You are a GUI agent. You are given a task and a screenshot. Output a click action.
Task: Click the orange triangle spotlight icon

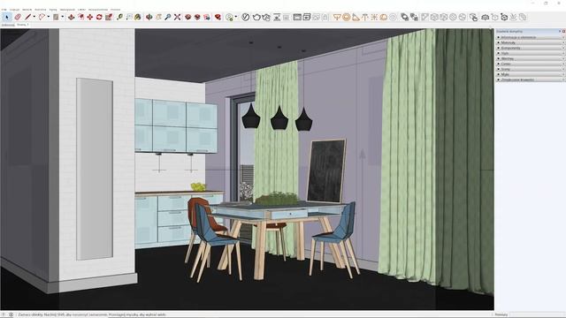[356, 17]
